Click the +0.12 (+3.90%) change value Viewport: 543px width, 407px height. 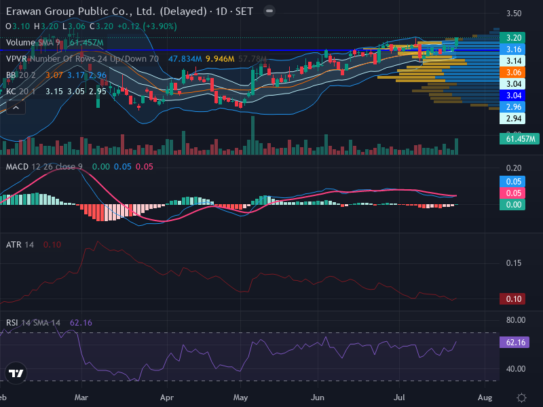[x=147, y=26]
